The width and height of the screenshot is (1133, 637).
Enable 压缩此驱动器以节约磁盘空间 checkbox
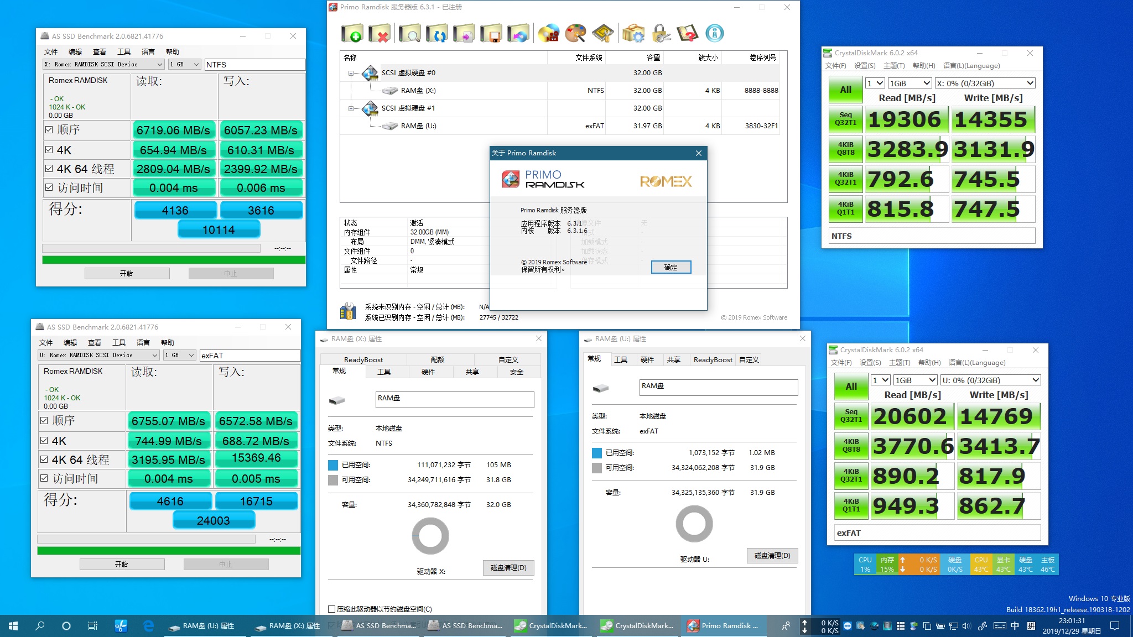pos(332,609)
